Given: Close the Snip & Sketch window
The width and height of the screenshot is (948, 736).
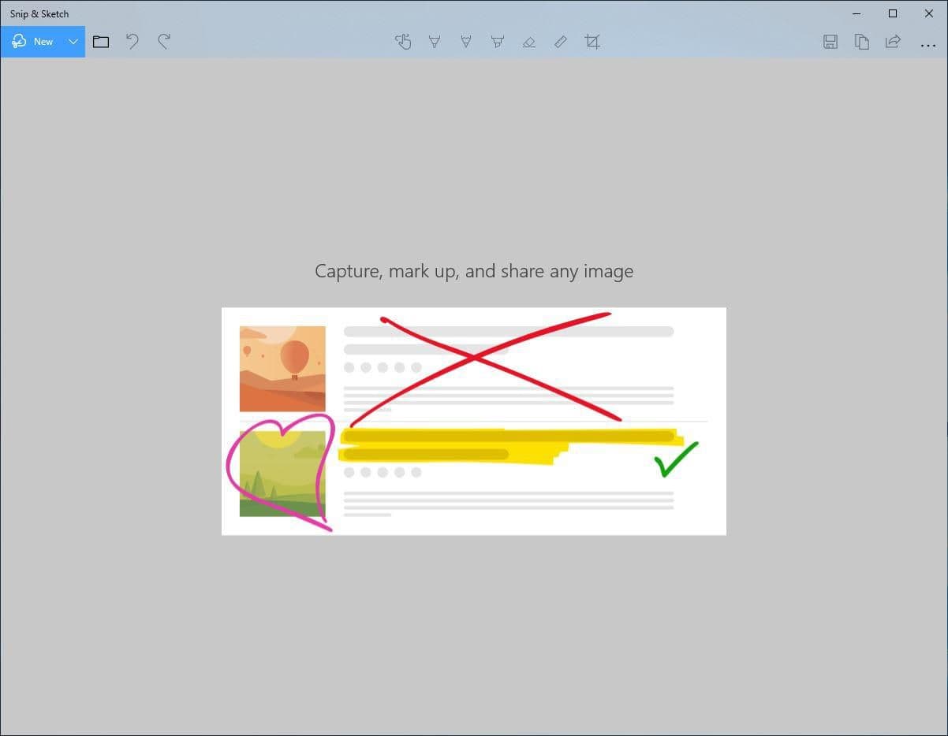Looking at the screenshot, I should pos(929,13).
